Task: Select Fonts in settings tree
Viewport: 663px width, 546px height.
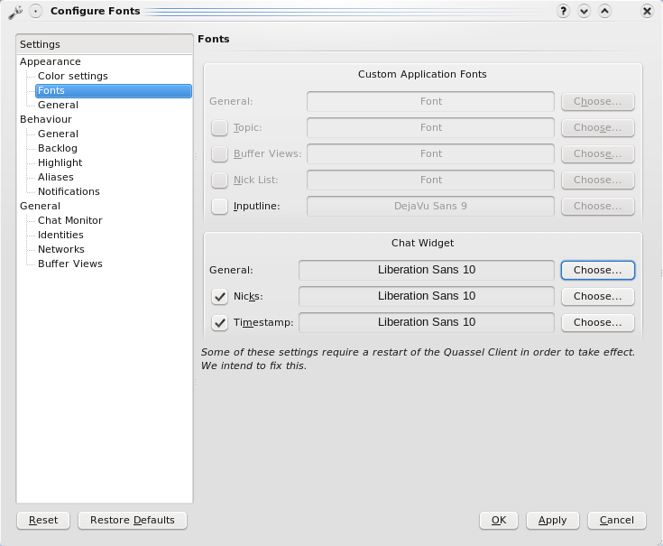Action: (114, 90)
